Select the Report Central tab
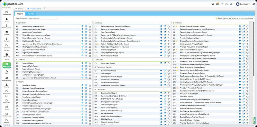 pyautogui.click(x=34, y=9)
